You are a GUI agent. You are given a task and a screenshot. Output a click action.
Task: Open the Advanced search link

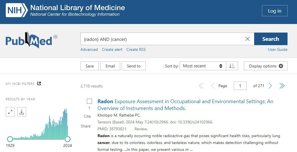89,49
